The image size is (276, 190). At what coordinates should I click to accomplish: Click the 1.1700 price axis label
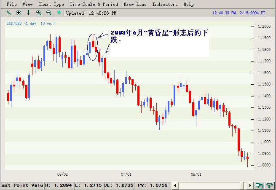[264, 61]
